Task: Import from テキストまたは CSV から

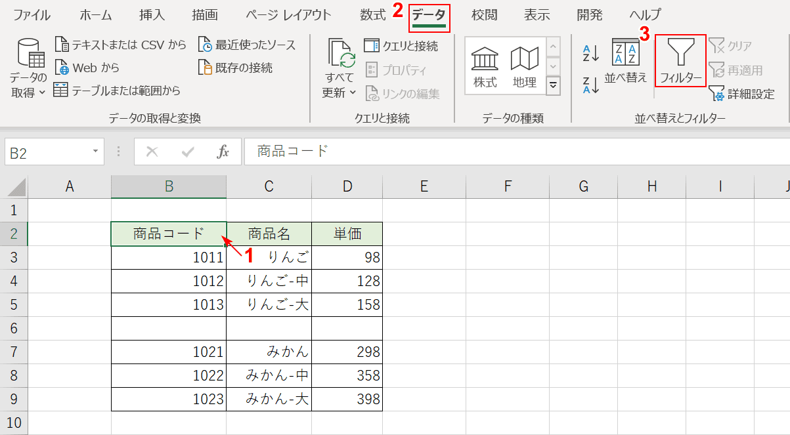Action: point(121,45)
